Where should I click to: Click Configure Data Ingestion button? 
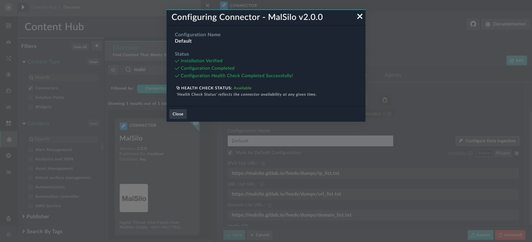[x=487, y=141]
